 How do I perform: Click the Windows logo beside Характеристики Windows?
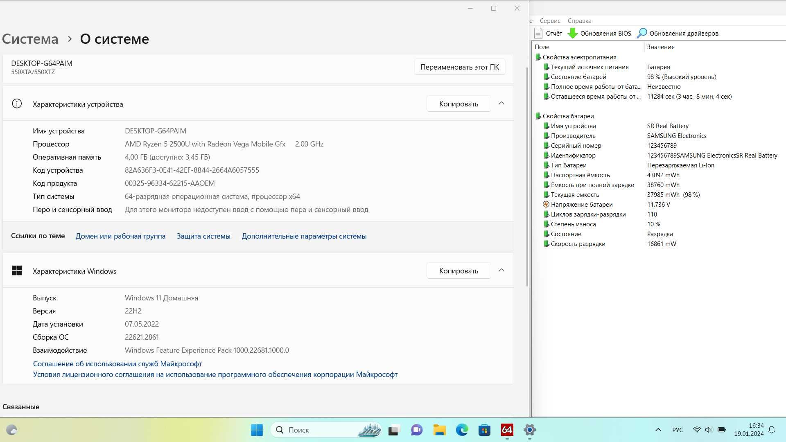[17, 271]
